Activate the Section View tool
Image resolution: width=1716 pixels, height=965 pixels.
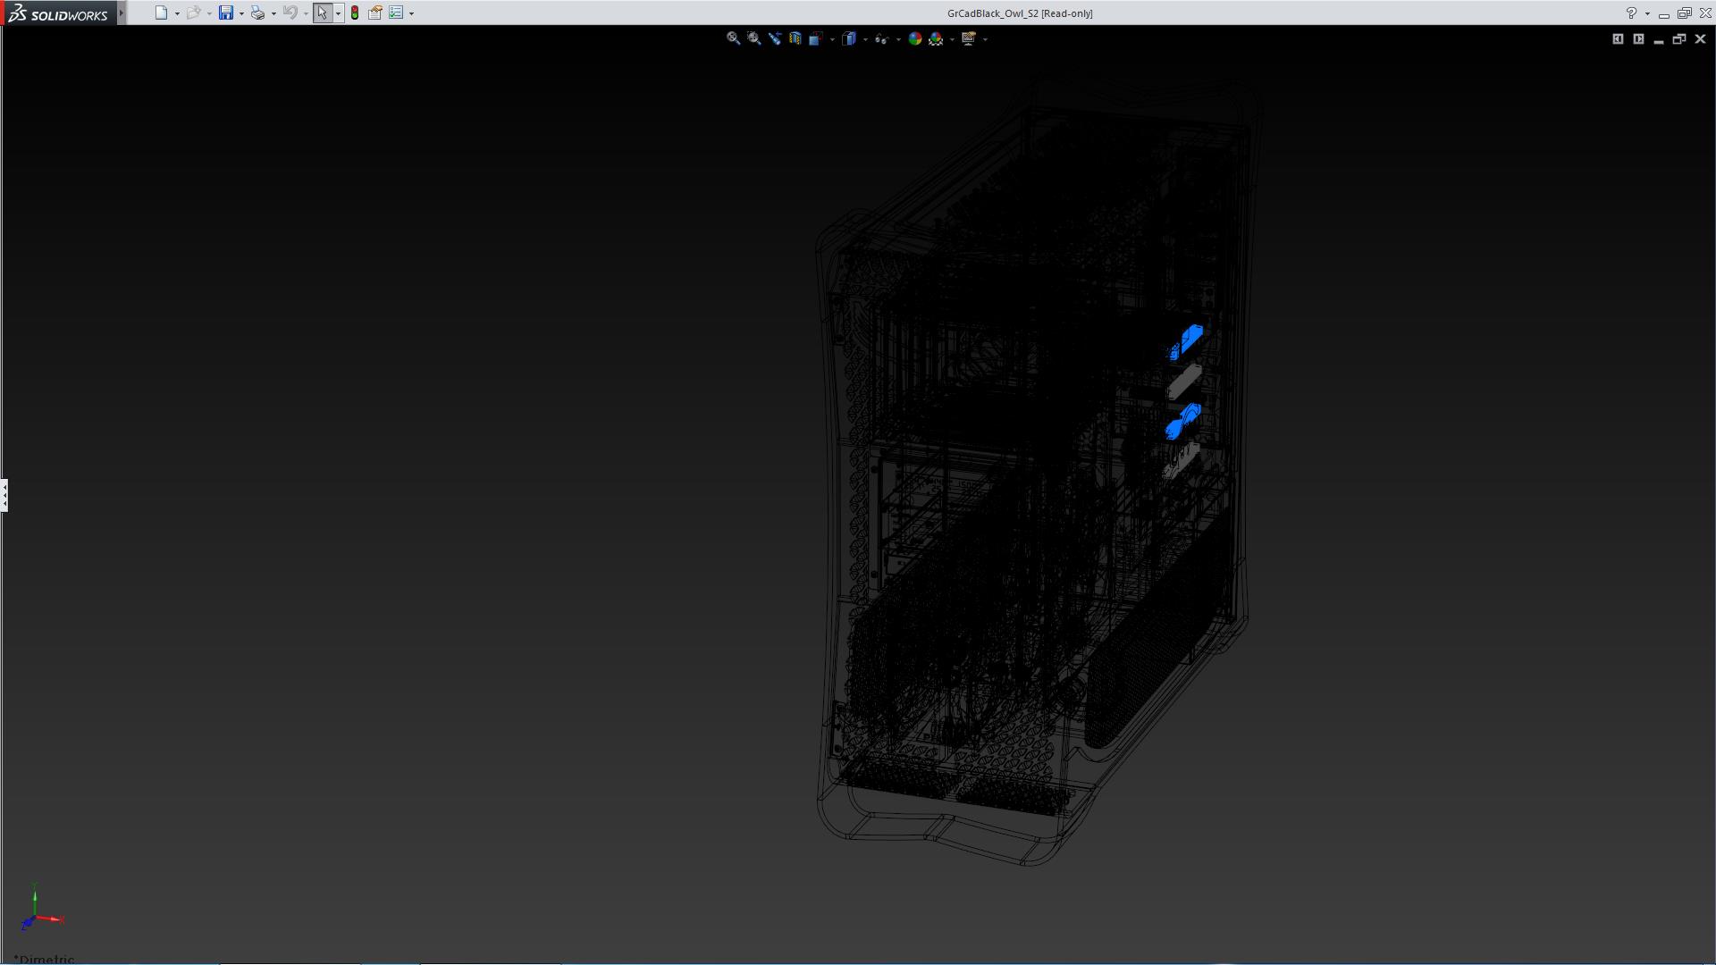[x=795, y=38]
